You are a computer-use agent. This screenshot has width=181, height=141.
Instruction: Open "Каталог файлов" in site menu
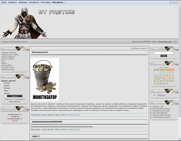coord(8,57)
